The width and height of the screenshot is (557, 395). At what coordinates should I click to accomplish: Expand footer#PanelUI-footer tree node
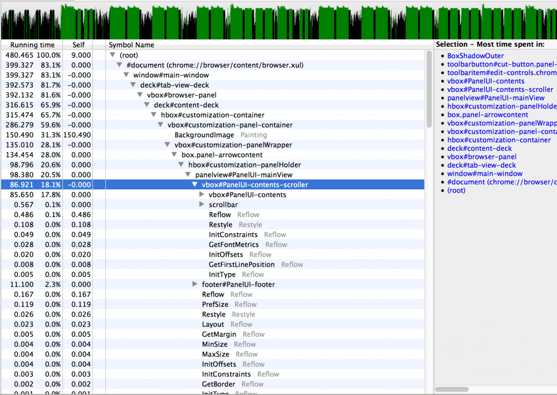(195, 284)
